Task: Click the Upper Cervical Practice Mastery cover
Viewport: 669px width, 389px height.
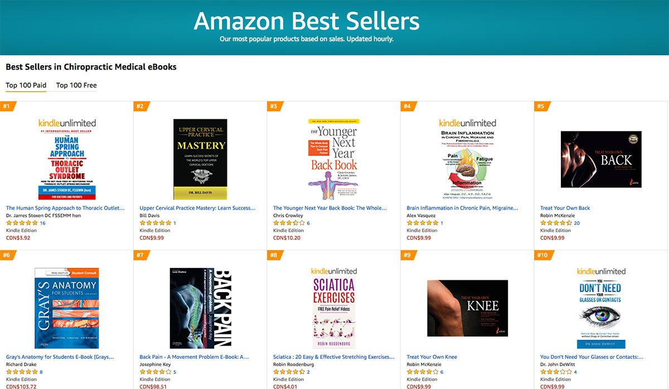Action: (x=200, y=159)
